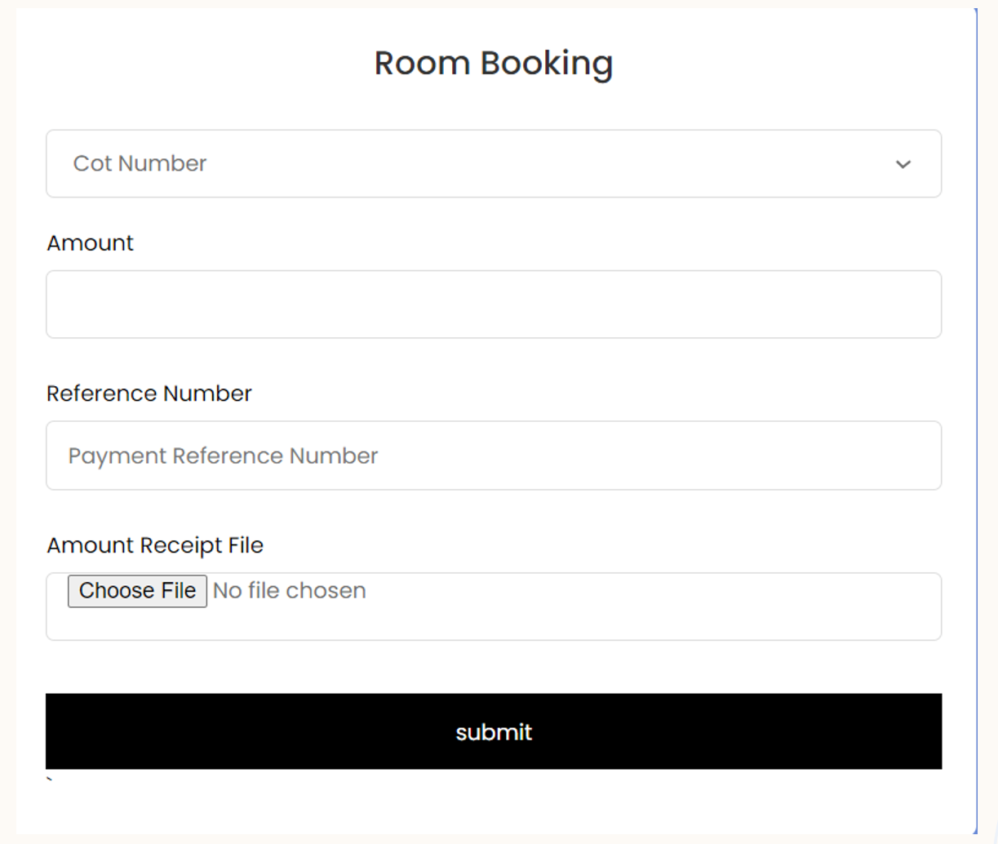The height and width of the screenshot is (844, 998).
Task: Open the file picker for Amount Receipt
Action: coord(136,590)
